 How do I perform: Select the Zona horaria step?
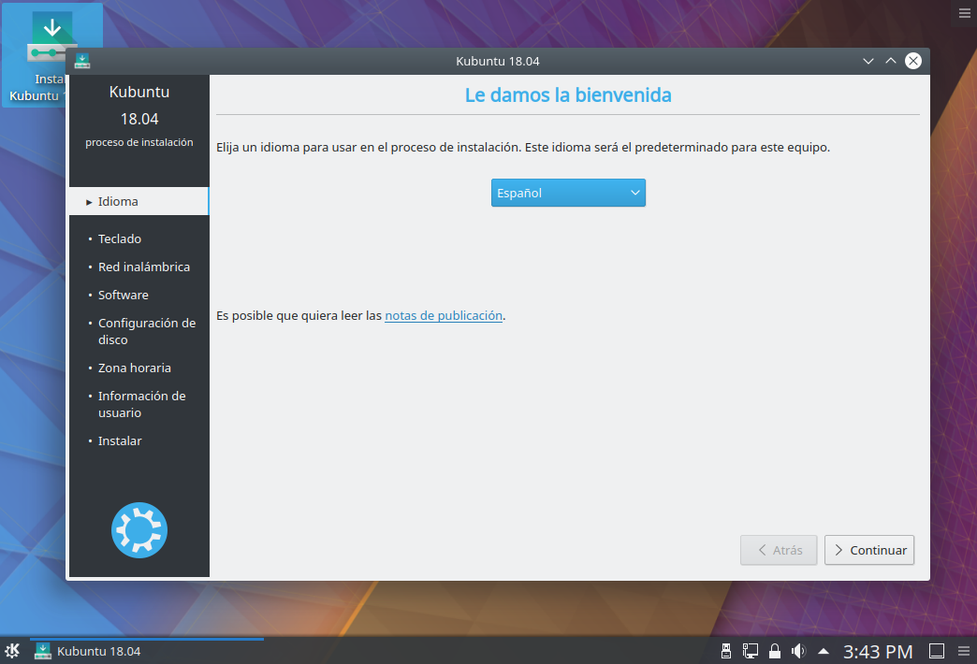tap(135, 368)
